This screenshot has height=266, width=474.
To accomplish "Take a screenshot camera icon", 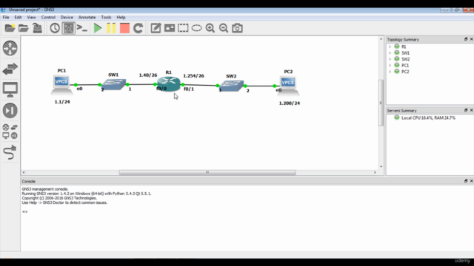I will 237,28.
